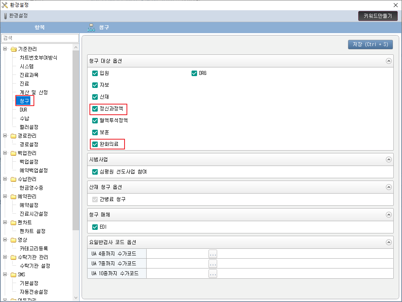This screenshot has height=302, width=402.
Task: Collapse the 청구 대상 옵션 section
Action: coord(389,61)
